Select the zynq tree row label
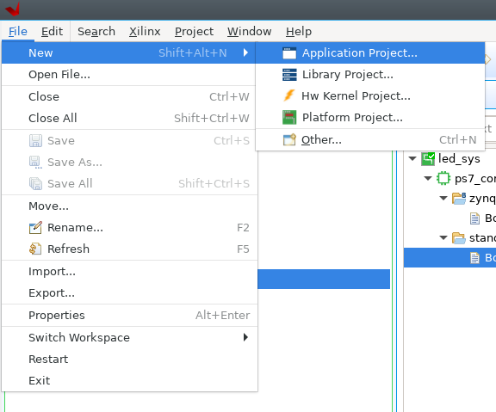Screen dimensions: 496x412 [482, 199]
